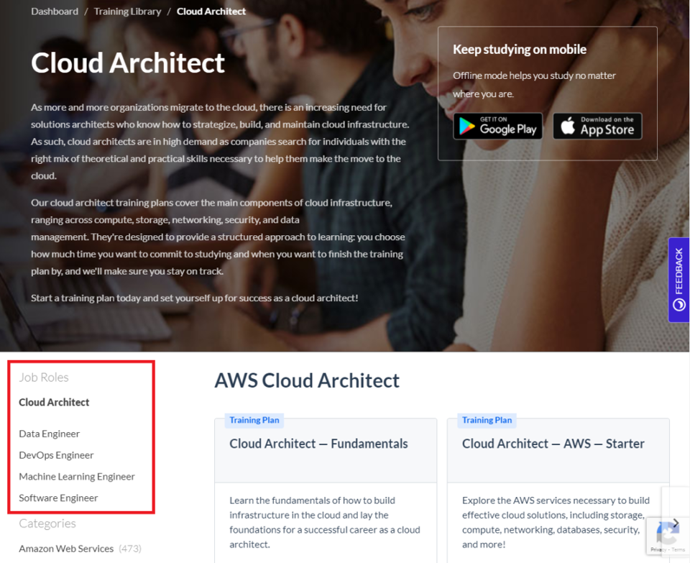Go to Training Library breadcrumb
The height and width of the screenshot is (563, 690).
coord(128,12)
